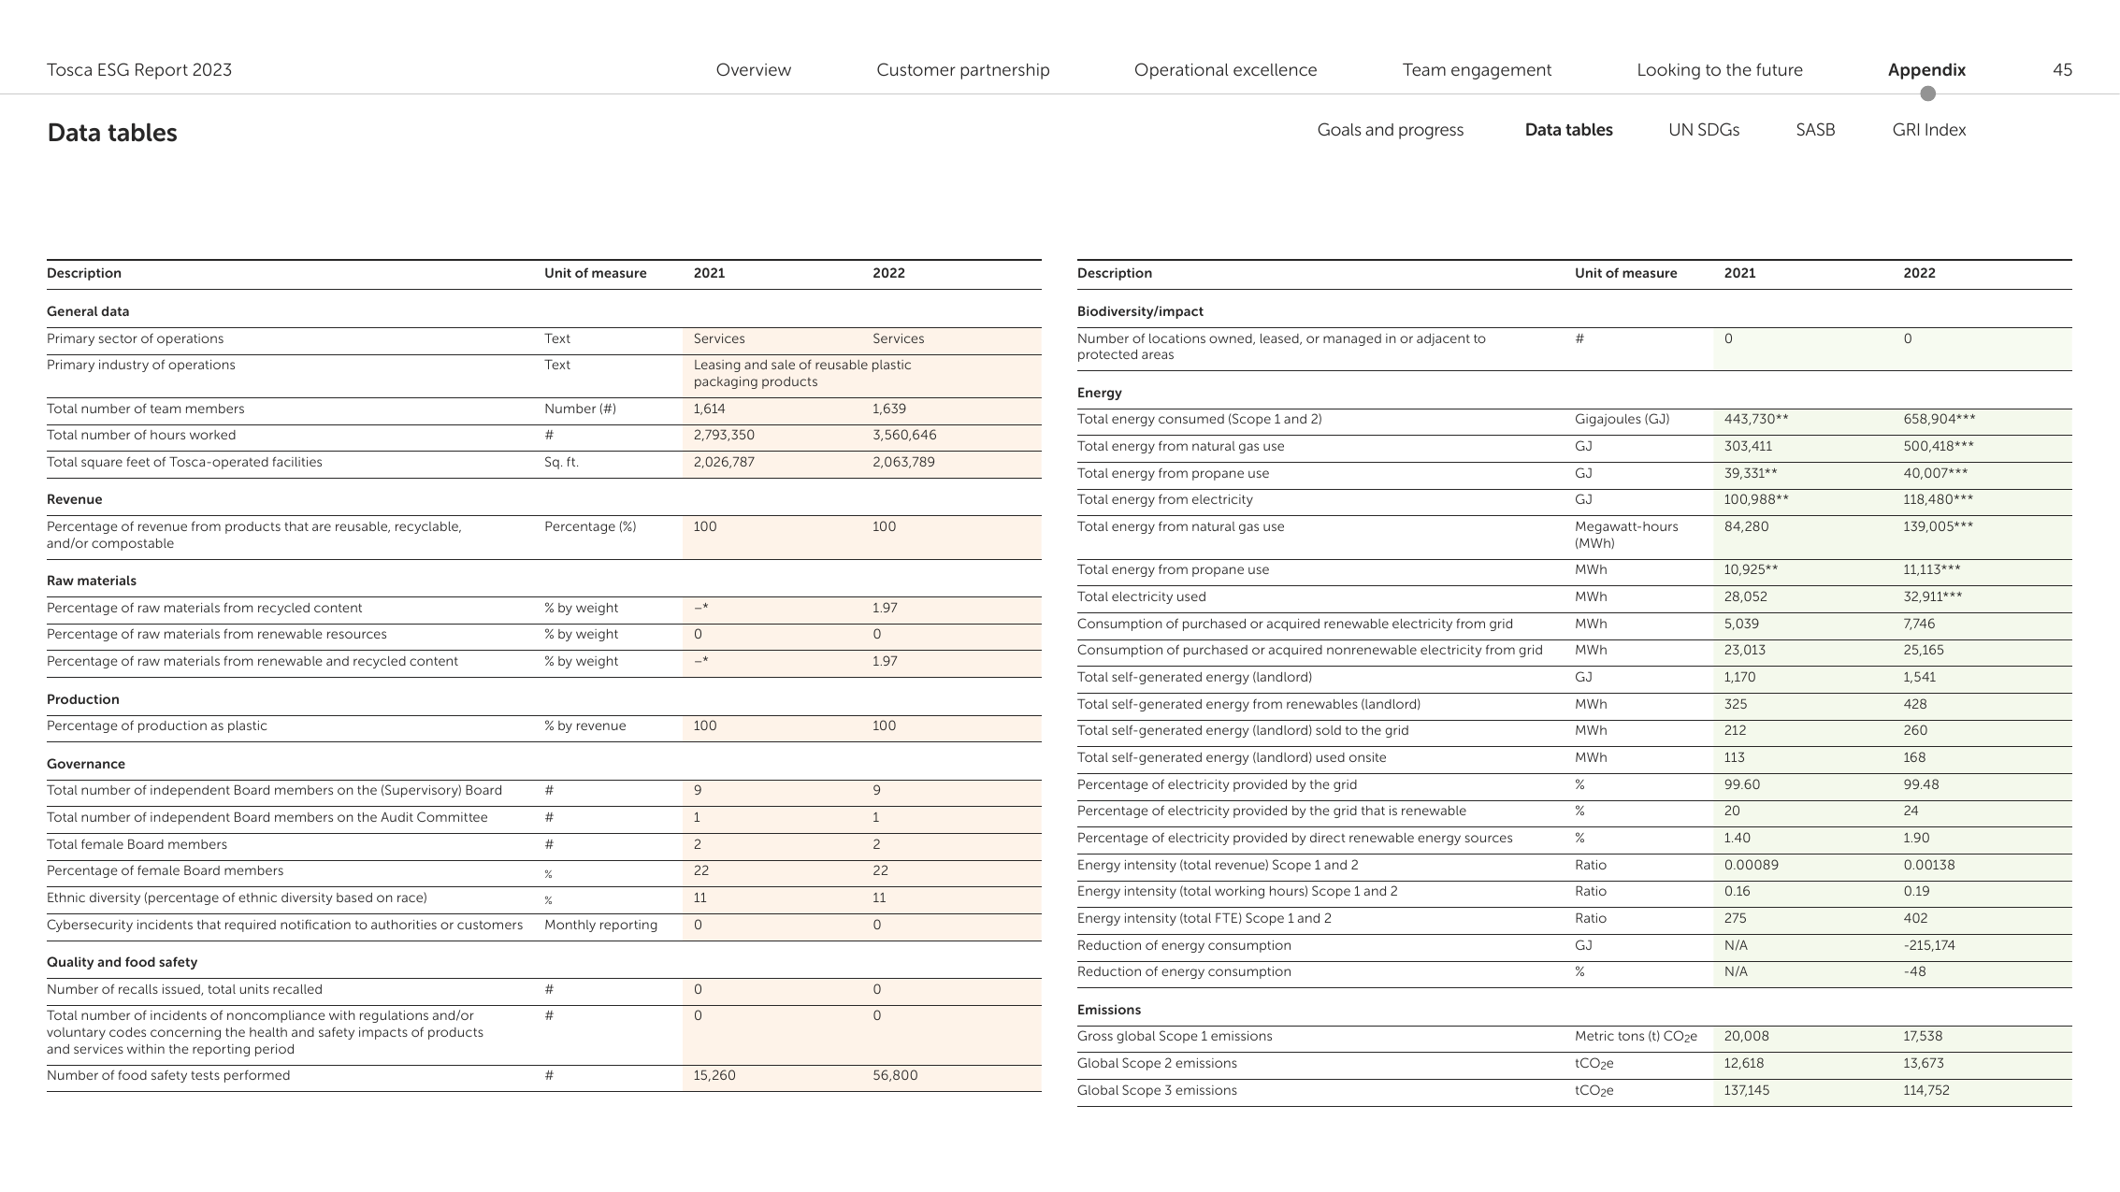Select the General data section heading

(x=88, y=311)
